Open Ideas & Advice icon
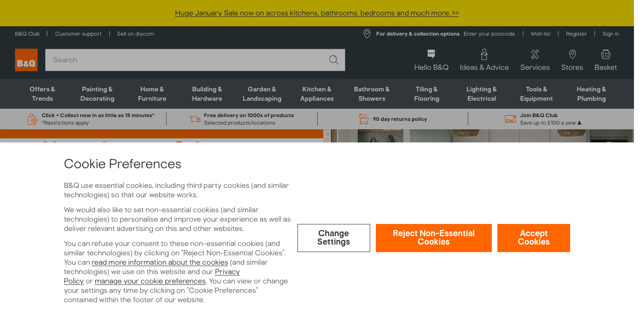This screenshot has width=641, height=320. coord(484,54)
